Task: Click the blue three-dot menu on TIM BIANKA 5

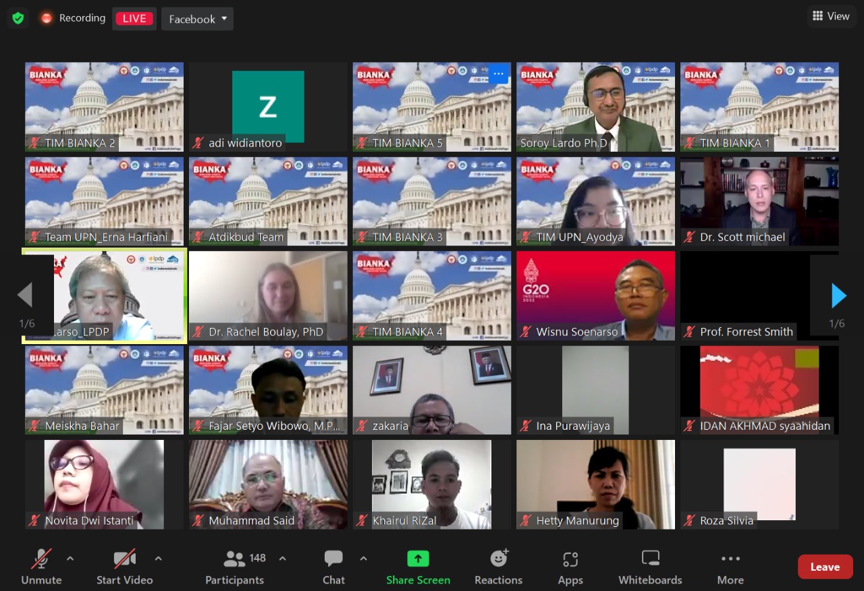Action: click(x=498, y=74)
